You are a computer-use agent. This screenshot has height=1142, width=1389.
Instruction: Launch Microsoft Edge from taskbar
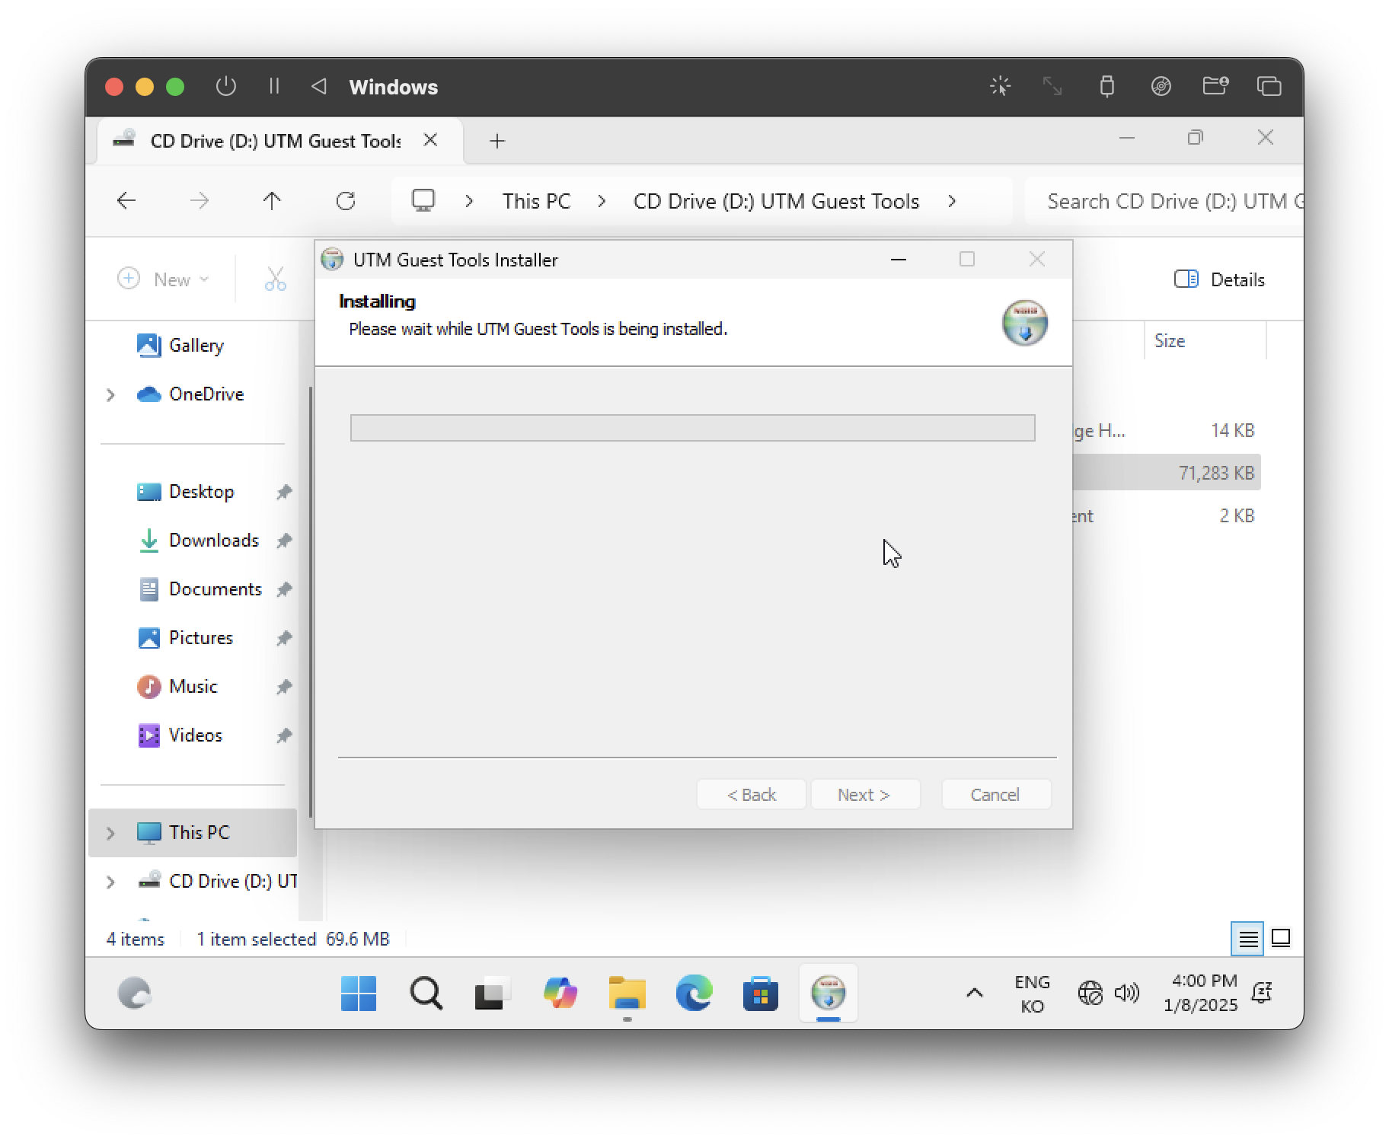point(694,993)
